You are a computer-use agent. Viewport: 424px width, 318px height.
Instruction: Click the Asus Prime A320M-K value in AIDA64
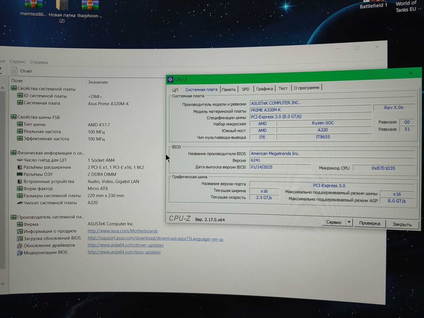tap(108, 104)
